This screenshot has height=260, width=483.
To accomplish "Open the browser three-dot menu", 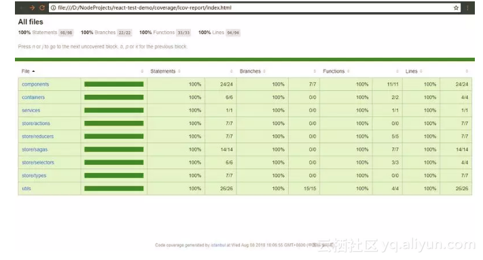I will [x=467, y=7].
